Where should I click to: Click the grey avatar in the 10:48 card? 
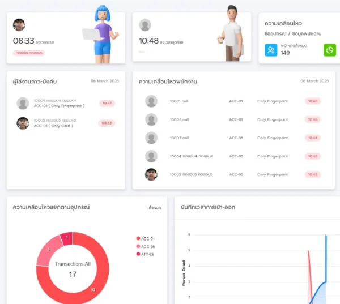tap(145, 25)
